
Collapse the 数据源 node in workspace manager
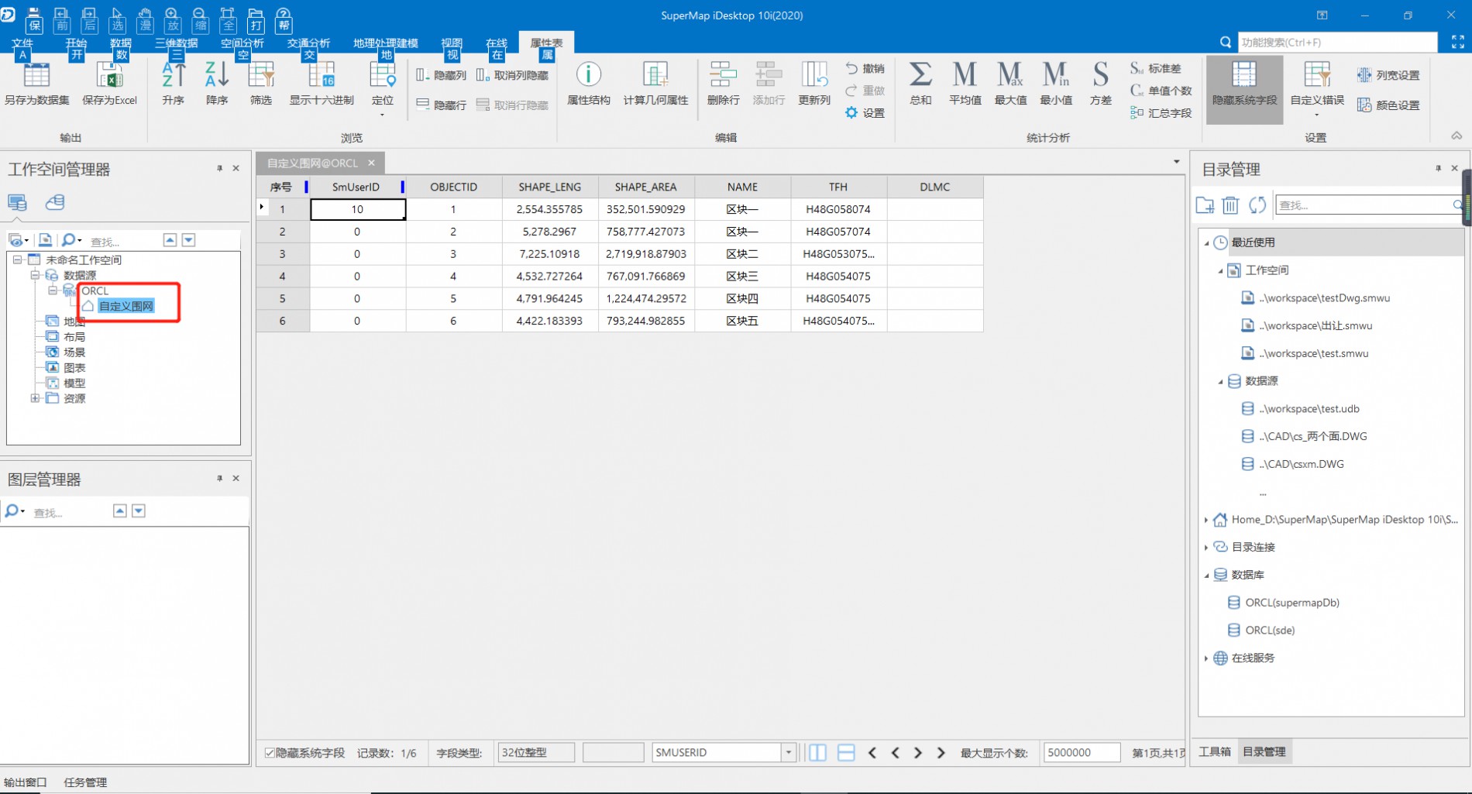pos(35,275)
